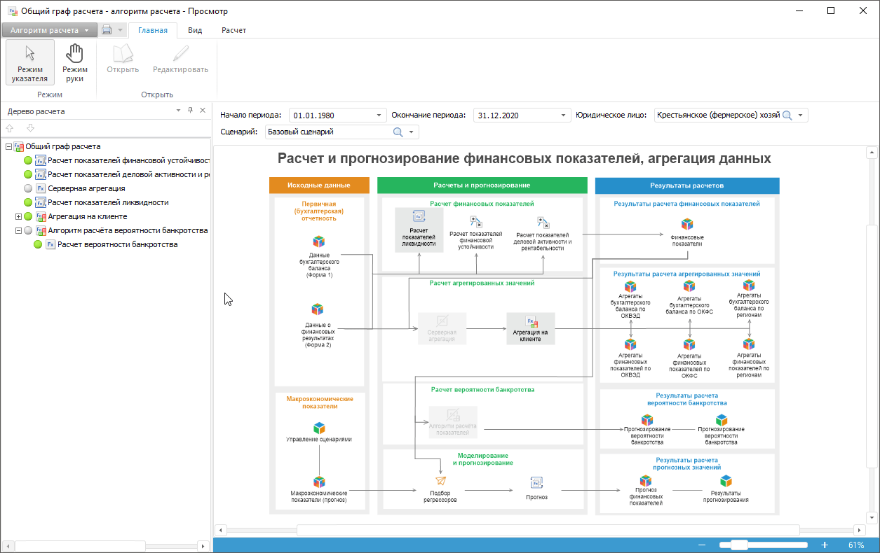Click the zoom-in plus button
Screen dimensions: 880x553
(x=825, y=545)
